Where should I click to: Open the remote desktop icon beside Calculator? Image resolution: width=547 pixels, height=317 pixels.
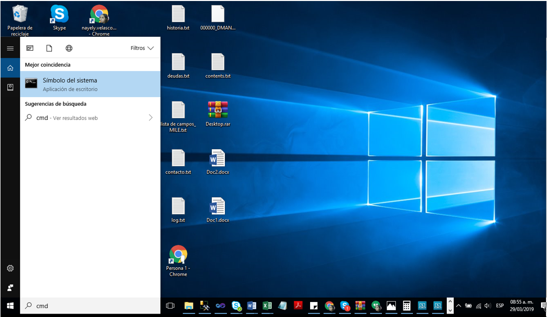[422, 306]
